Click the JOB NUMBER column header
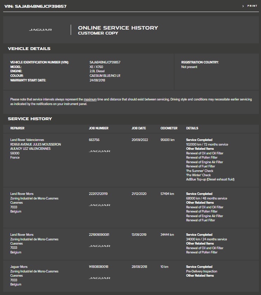The width and height of the screenshot is (261, 295). click(x=98, y=128)
